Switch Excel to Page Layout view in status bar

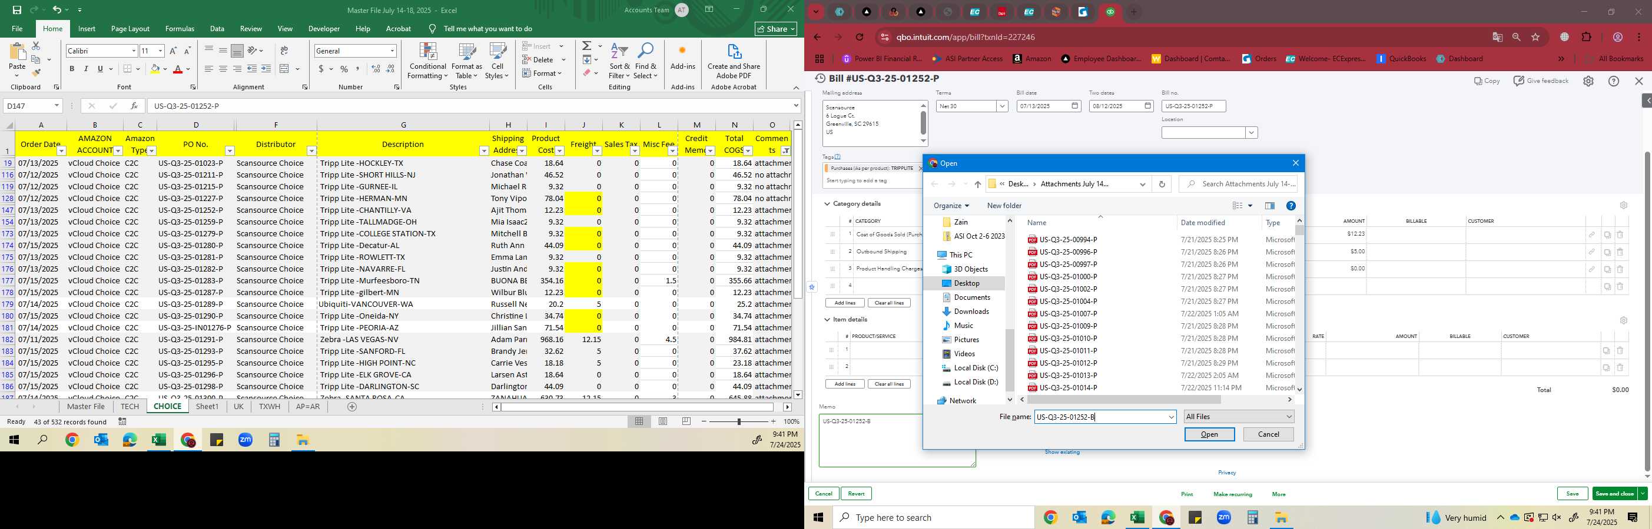point(663,421)
